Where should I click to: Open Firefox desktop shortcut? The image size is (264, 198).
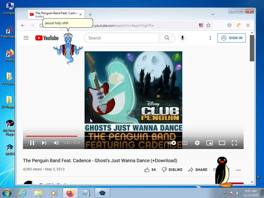point(10,55)
